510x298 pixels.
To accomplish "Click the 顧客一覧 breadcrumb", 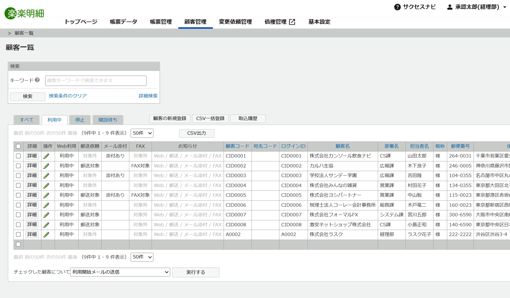I will pyautogui.click(x=24, y=33).
